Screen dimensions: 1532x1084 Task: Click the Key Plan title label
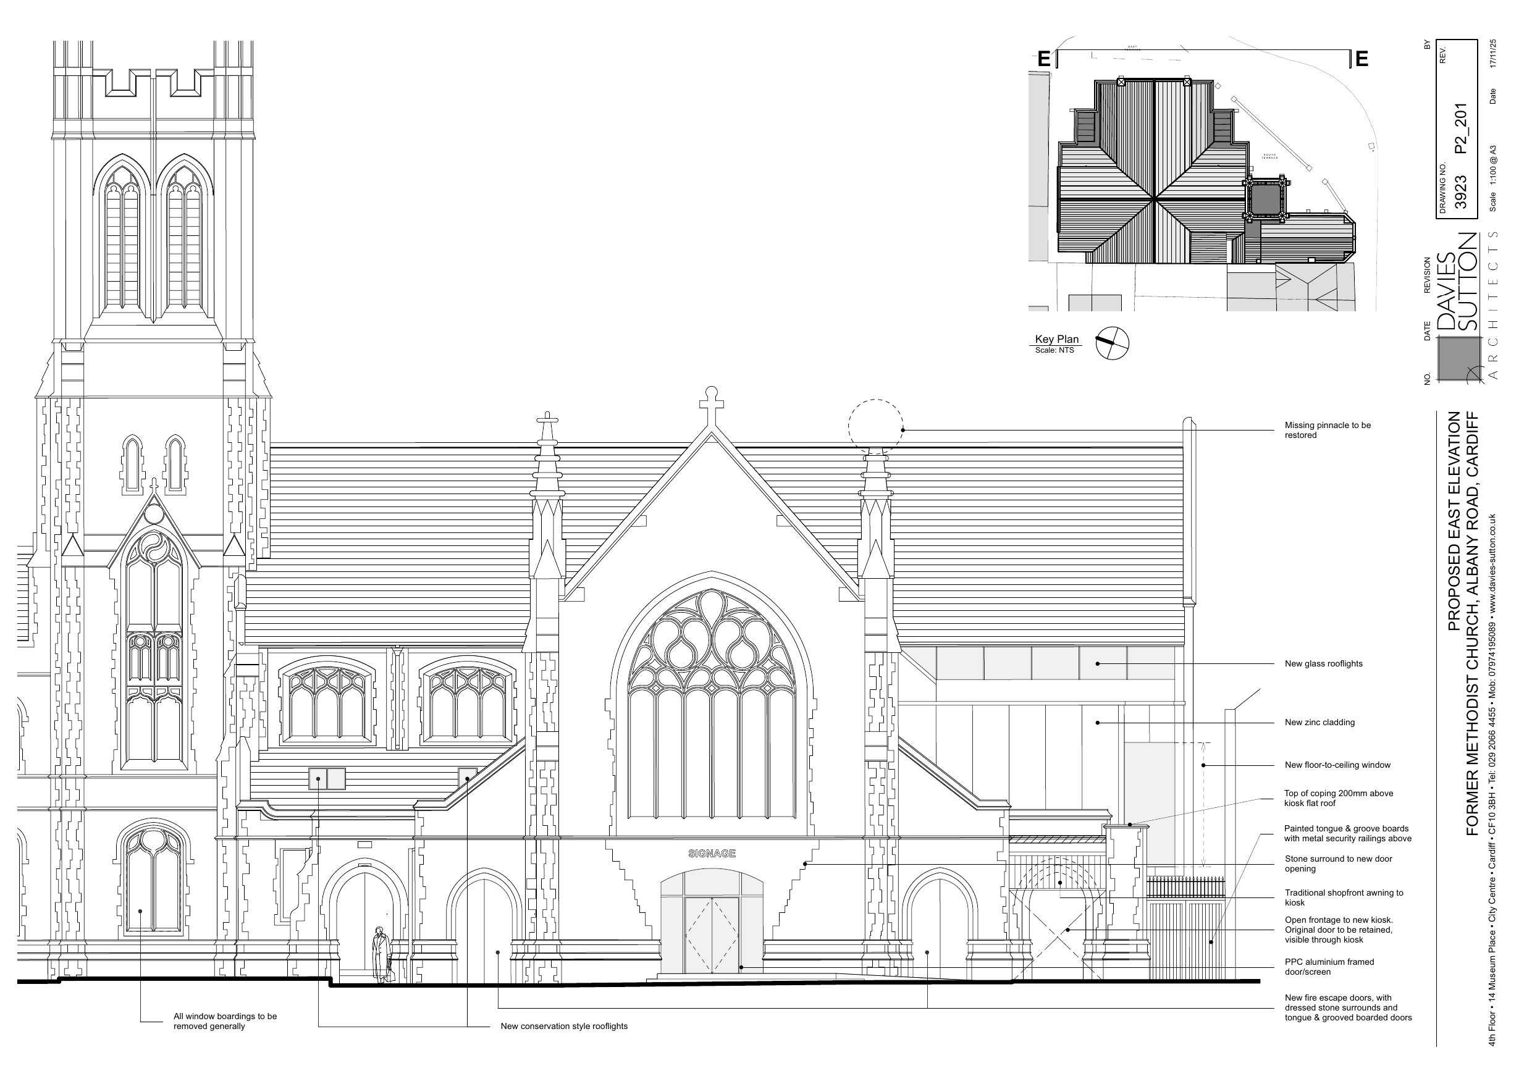pos(1057,339)
